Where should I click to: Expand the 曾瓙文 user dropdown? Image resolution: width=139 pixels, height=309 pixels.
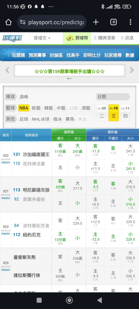[x=42, y=38]
